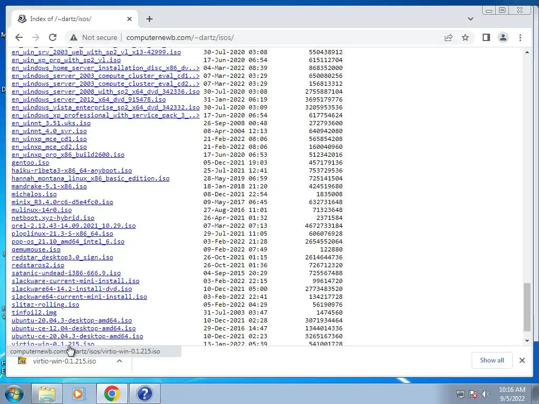Viewport: 539px width, 404px height.
Task: Open the Chrome profile avatar
Action: [503, 37]
